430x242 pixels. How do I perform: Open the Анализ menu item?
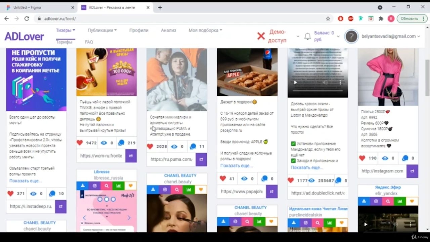click(x=168, y=30)
